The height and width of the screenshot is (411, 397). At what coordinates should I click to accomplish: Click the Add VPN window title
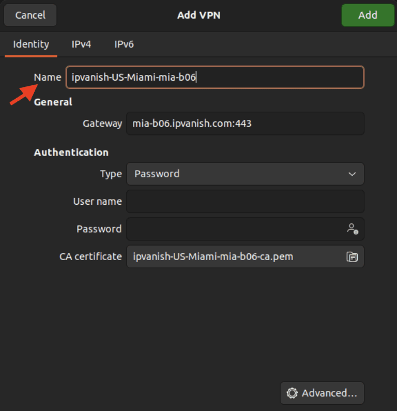(198, 15)
